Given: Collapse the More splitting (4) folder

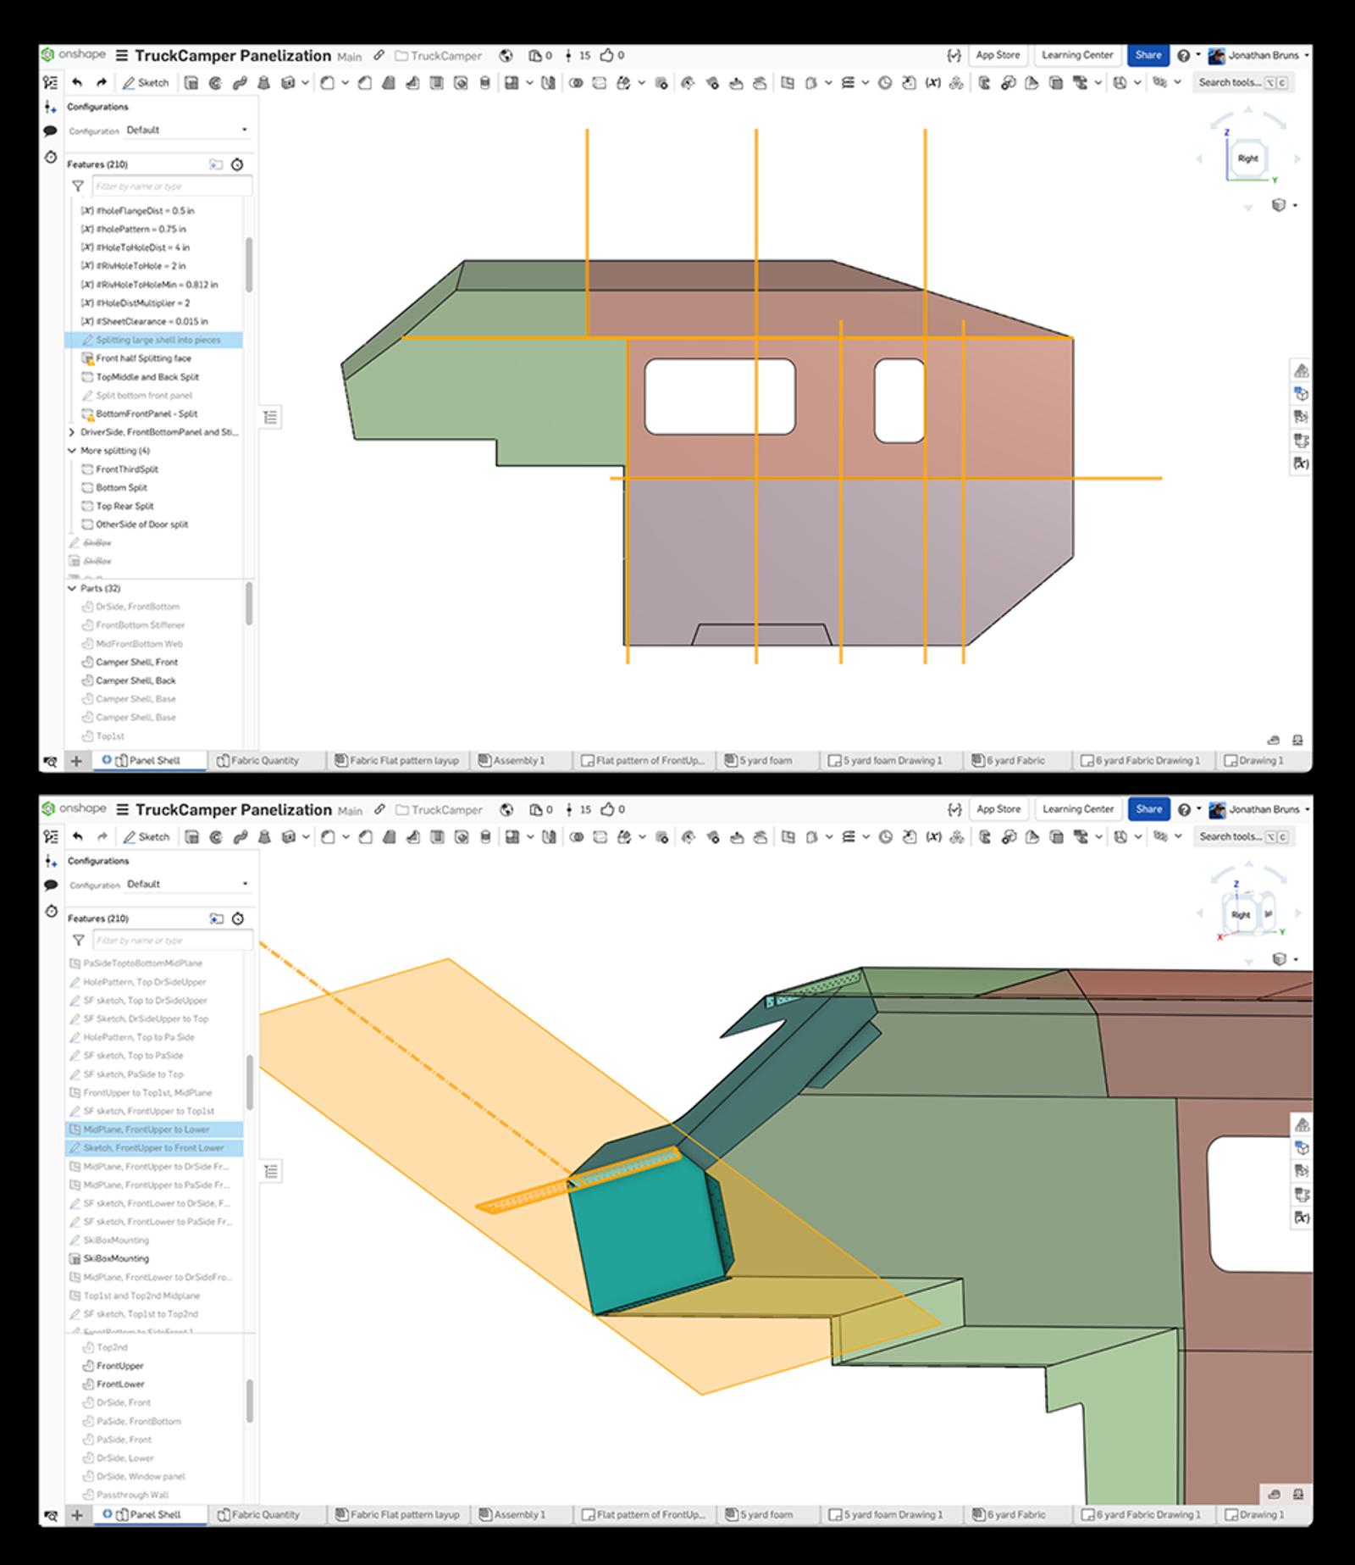Looking at the screenshot, I should (72, 451).
